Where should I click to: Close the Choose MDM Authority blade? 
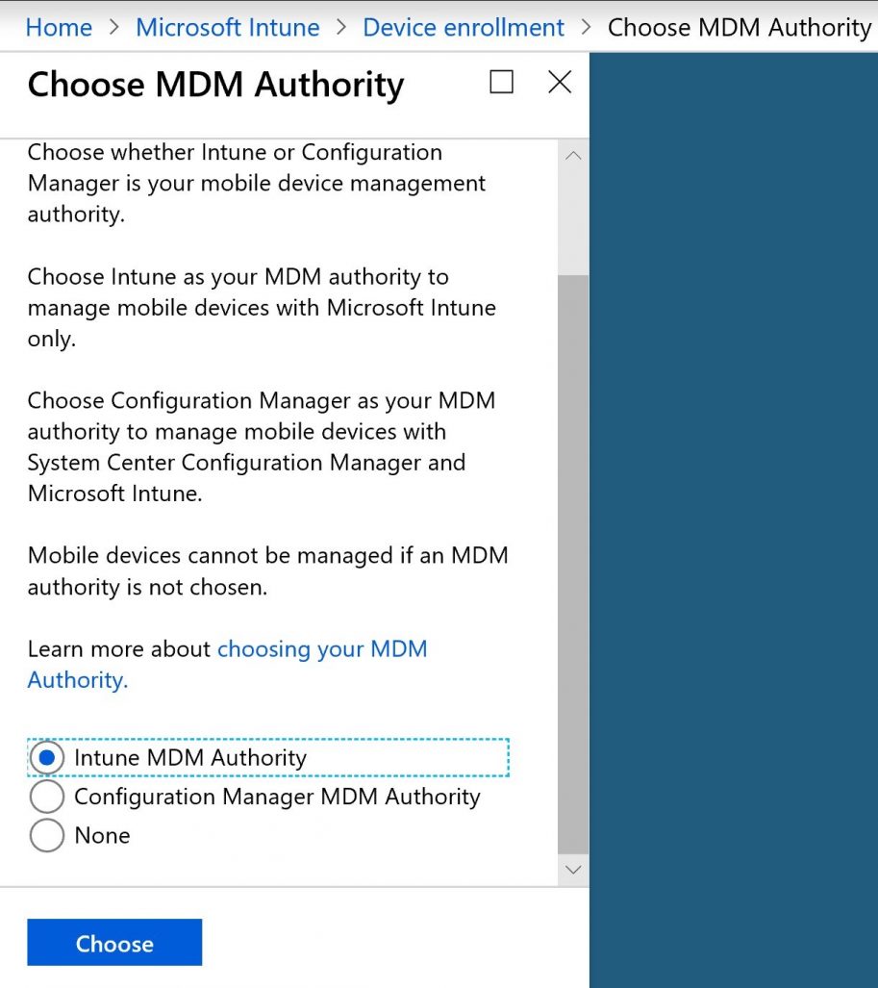[559, 83]
